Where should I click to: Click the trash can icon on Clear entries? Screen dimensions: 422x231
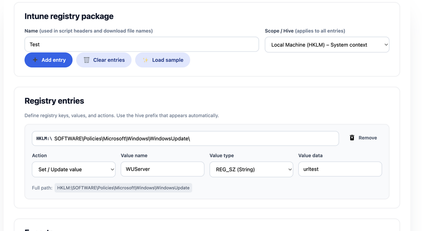(87, 60)
